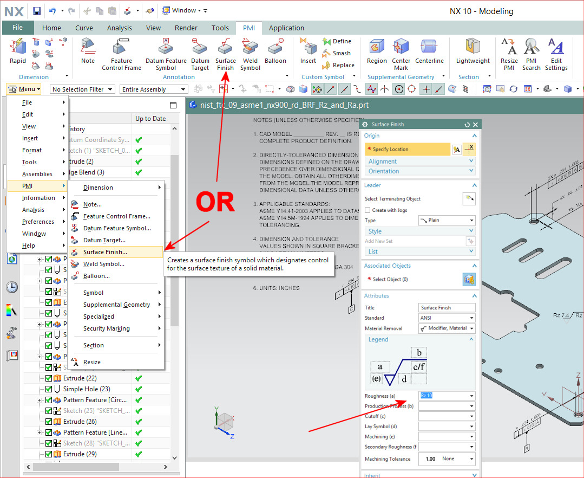This screenshot has height=478, width=584.
Task: Click the Menu button
Action: [24, 89]
